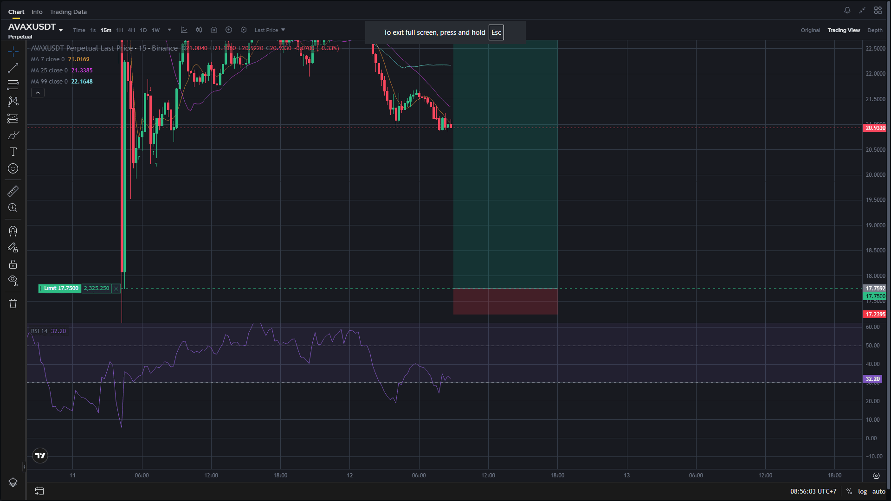Select the 1D interval
891x501 pixels.
[x=143, y=30]
